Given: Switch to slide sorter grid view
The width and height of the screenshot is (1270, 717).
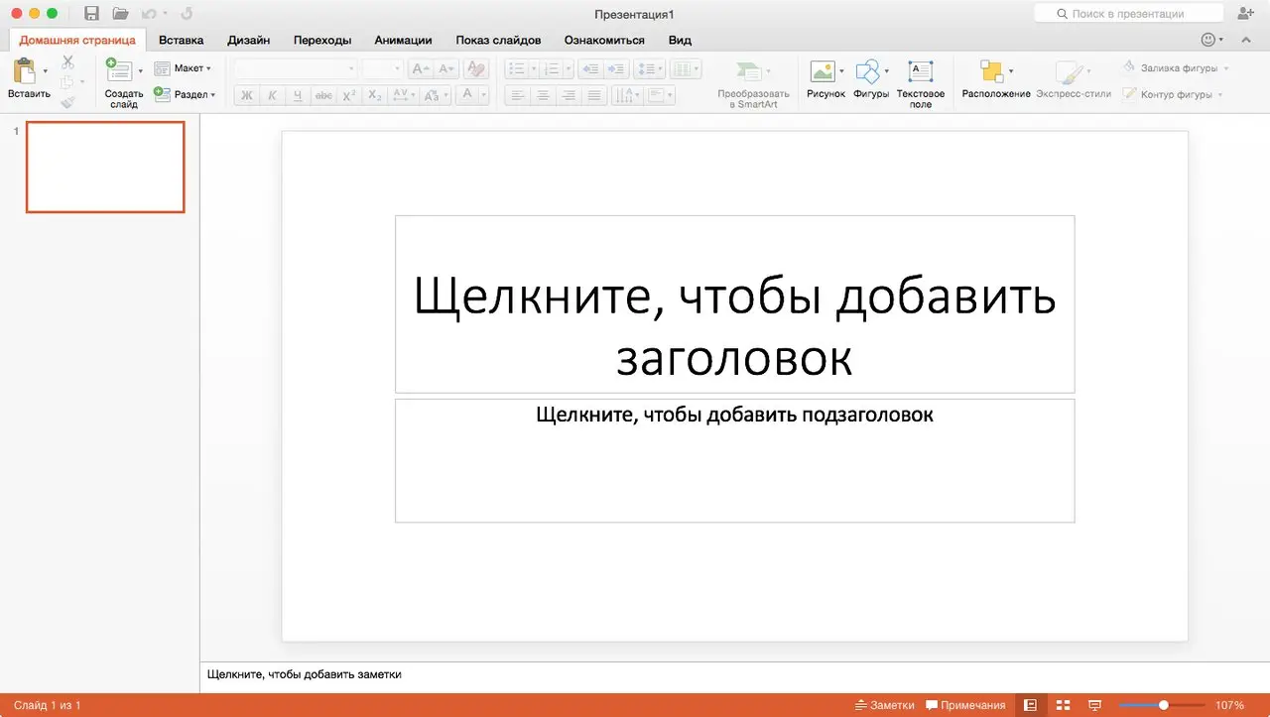Looking at the screenshot, I should 1063,705.
